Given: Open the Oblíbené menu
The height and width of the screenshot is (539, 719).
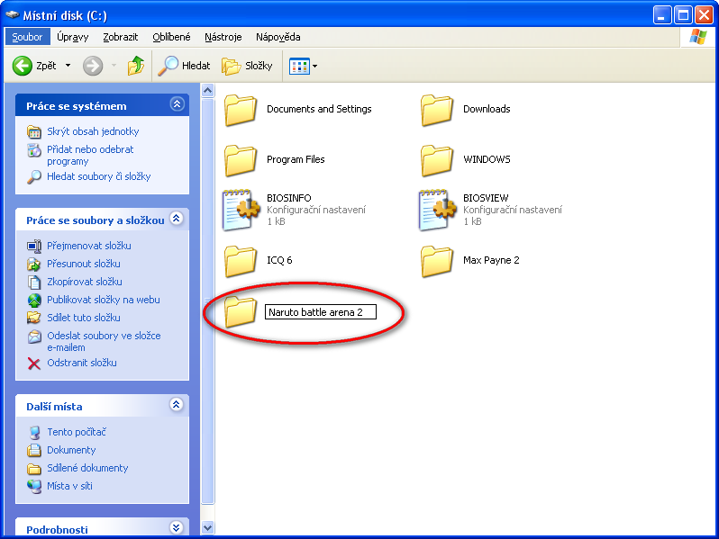Looking at the screenshot, I should (171, 37).
